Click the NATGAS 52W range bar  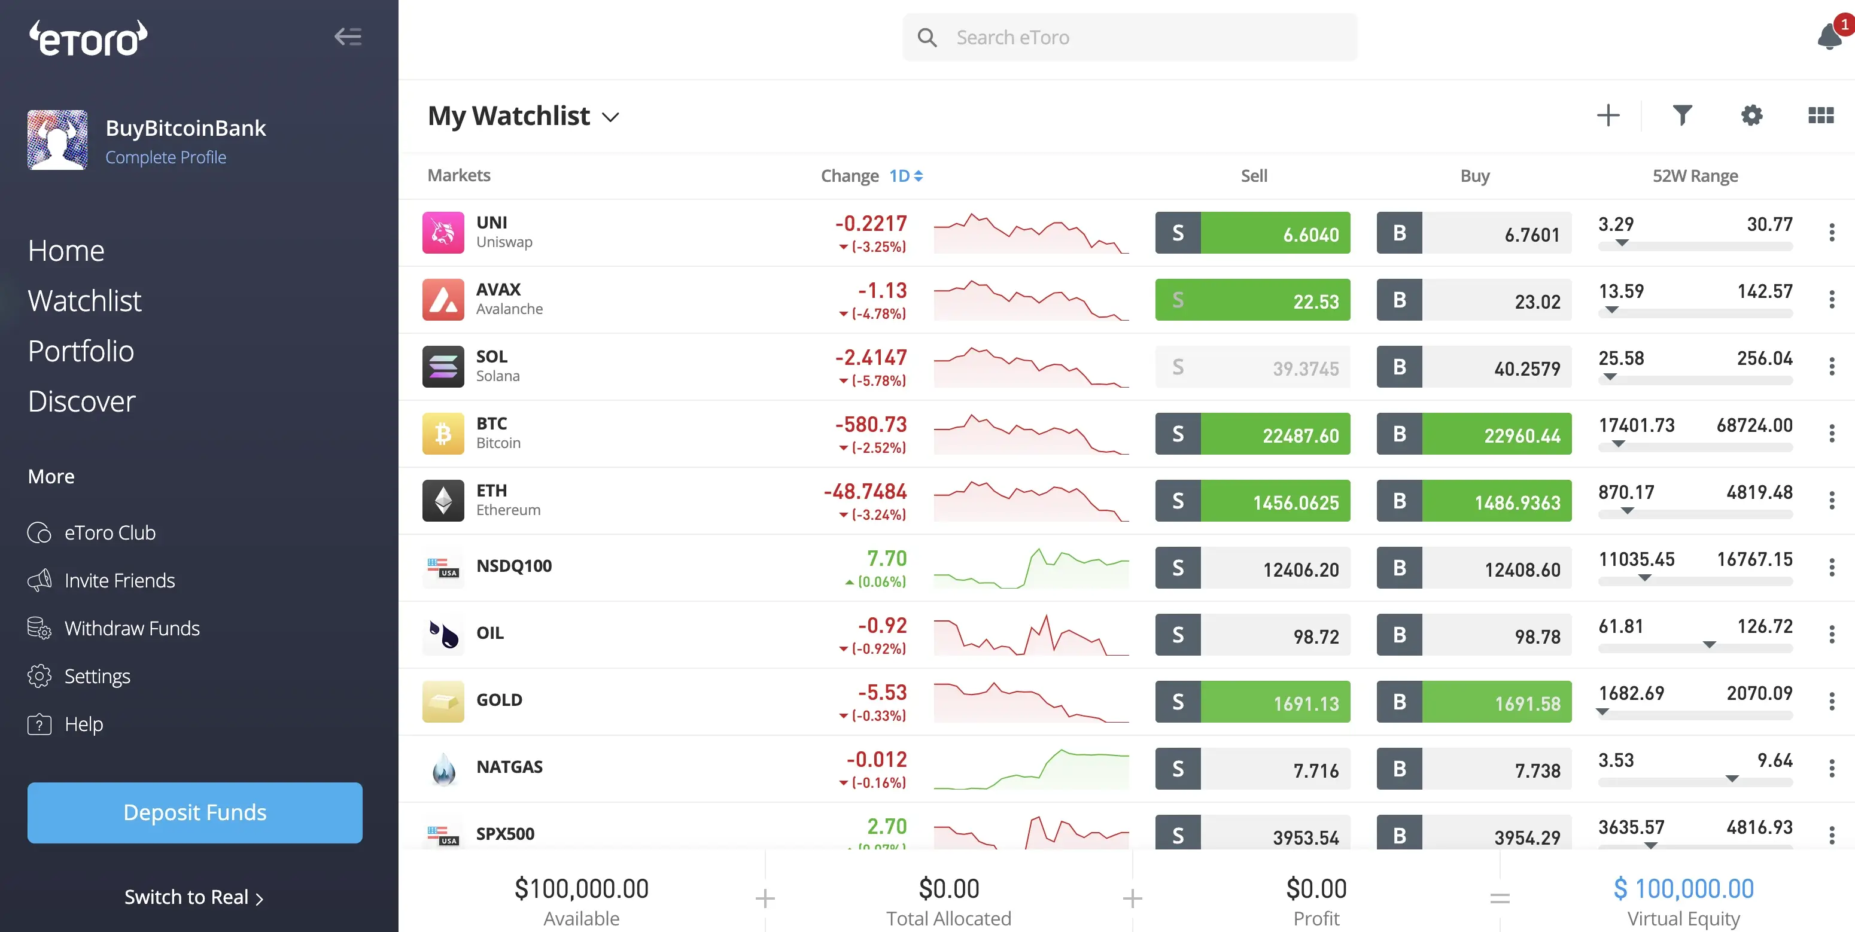click(1695, 782)
